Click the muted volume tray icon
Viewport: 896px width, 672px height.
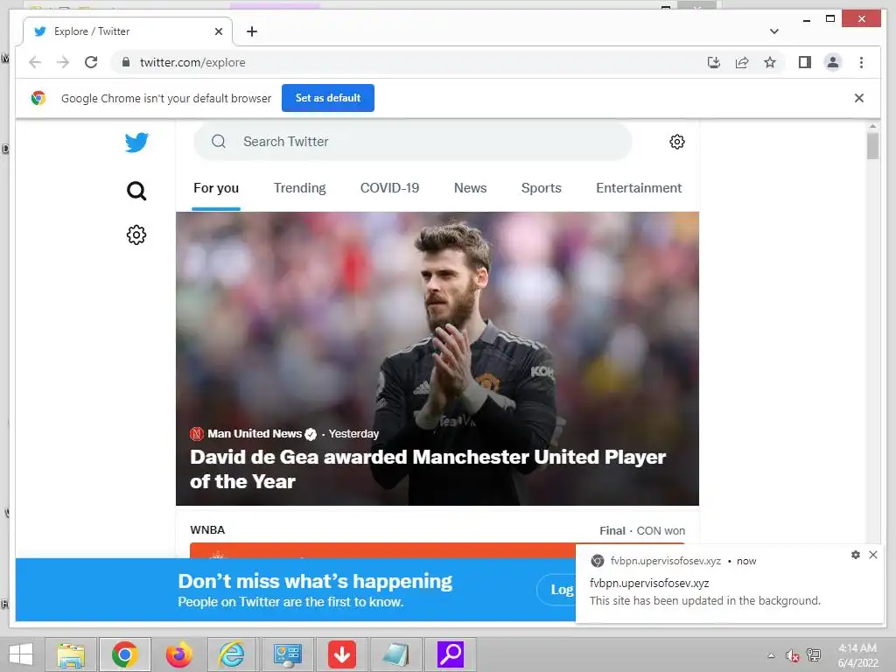tap(792, 655)
